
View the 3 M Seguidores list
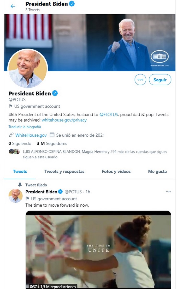[52, 143]
